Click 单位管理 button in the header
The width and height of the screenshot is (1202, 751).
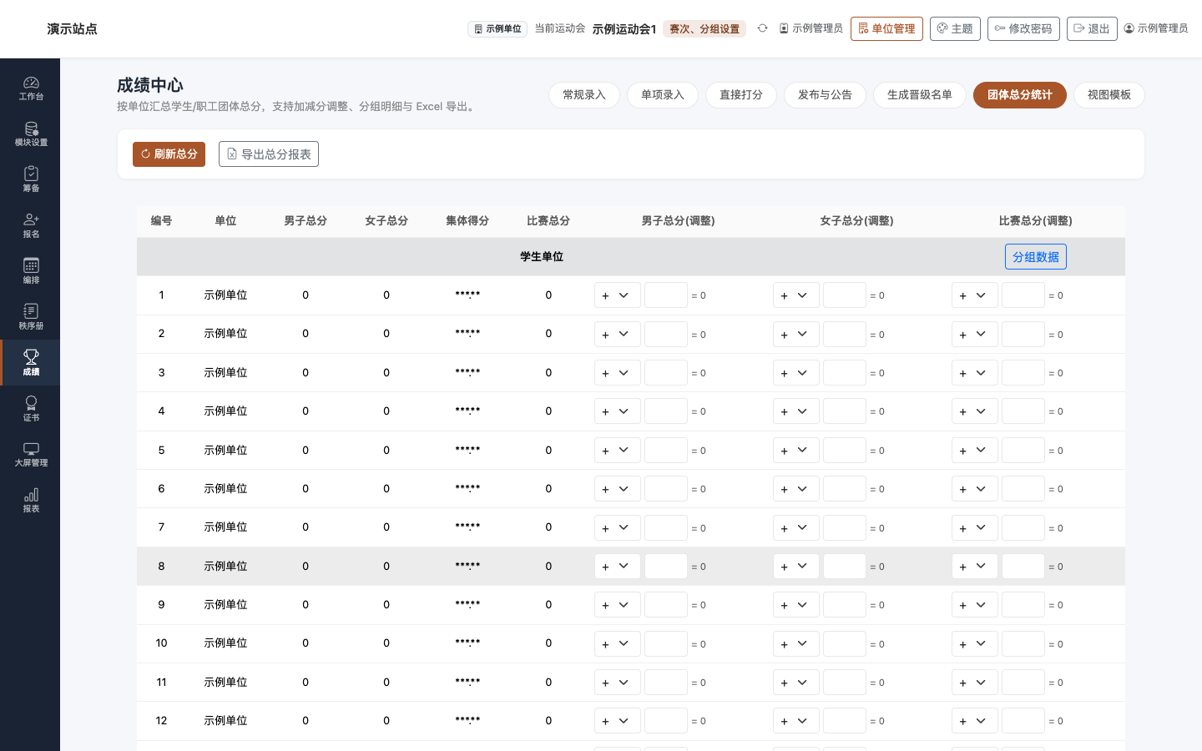(886, 28)
